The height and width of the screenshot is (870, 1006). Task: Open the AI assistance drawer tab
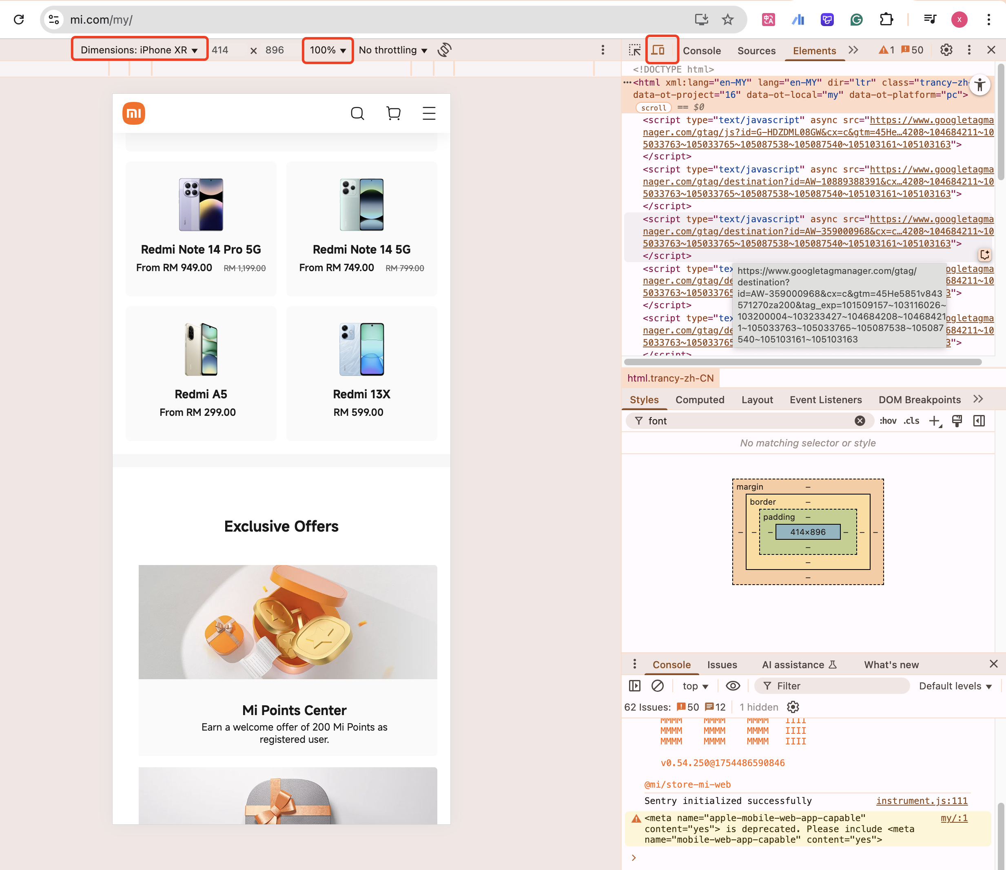pyautogui.click(x=799, y=665)
